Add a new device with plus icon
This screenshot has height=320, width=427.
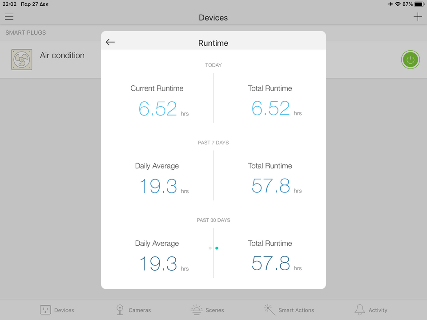click(418, 17)
